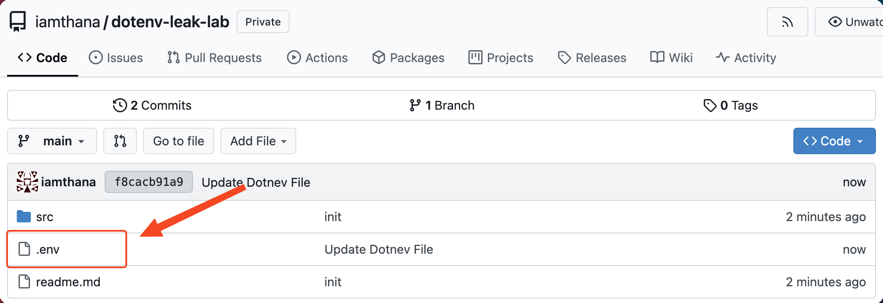Open the Add File dropdown
The width and height of the screenshot is (883, 303).
click(x=258, y=141)
